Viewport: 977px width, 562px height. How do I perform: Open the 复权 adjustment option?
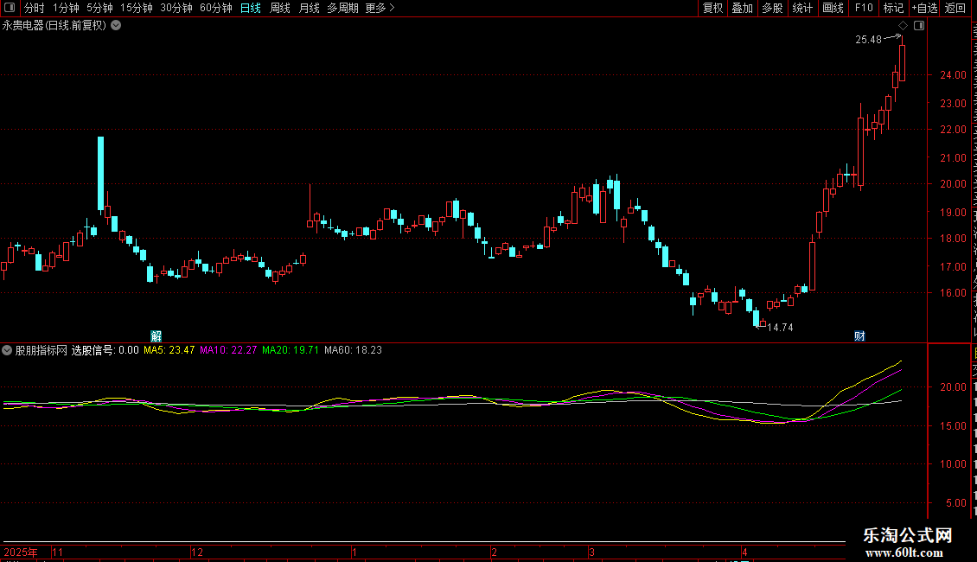pos(712,8)
